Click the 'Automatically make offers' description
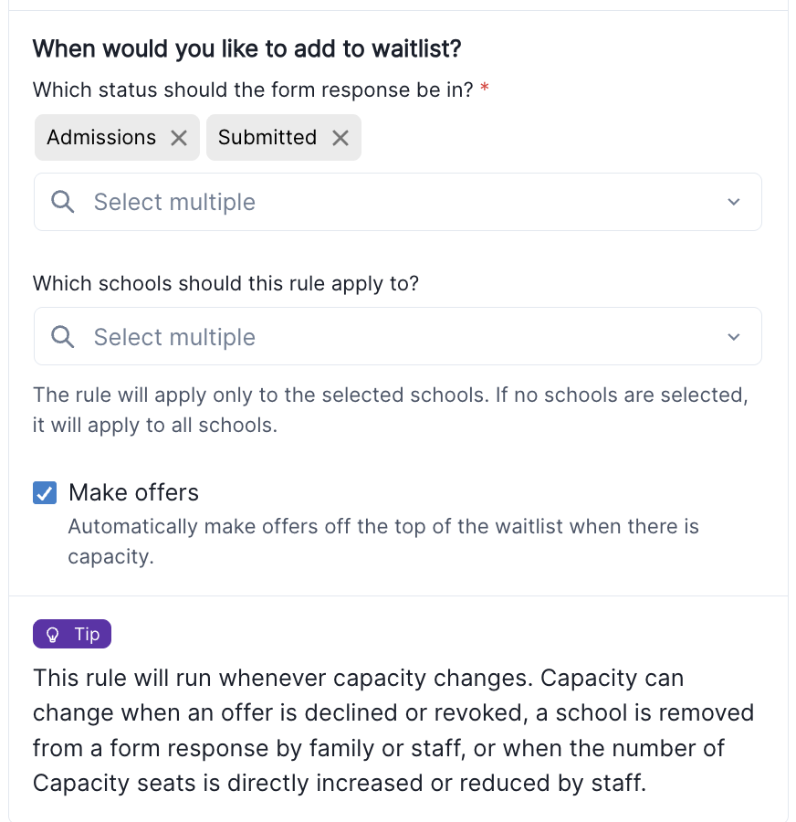The image size is (796, 822). coord(383,542)
